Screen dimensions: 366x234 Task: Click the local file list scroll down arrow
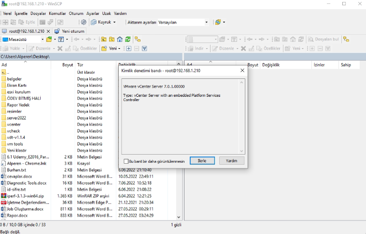(179, 217)
